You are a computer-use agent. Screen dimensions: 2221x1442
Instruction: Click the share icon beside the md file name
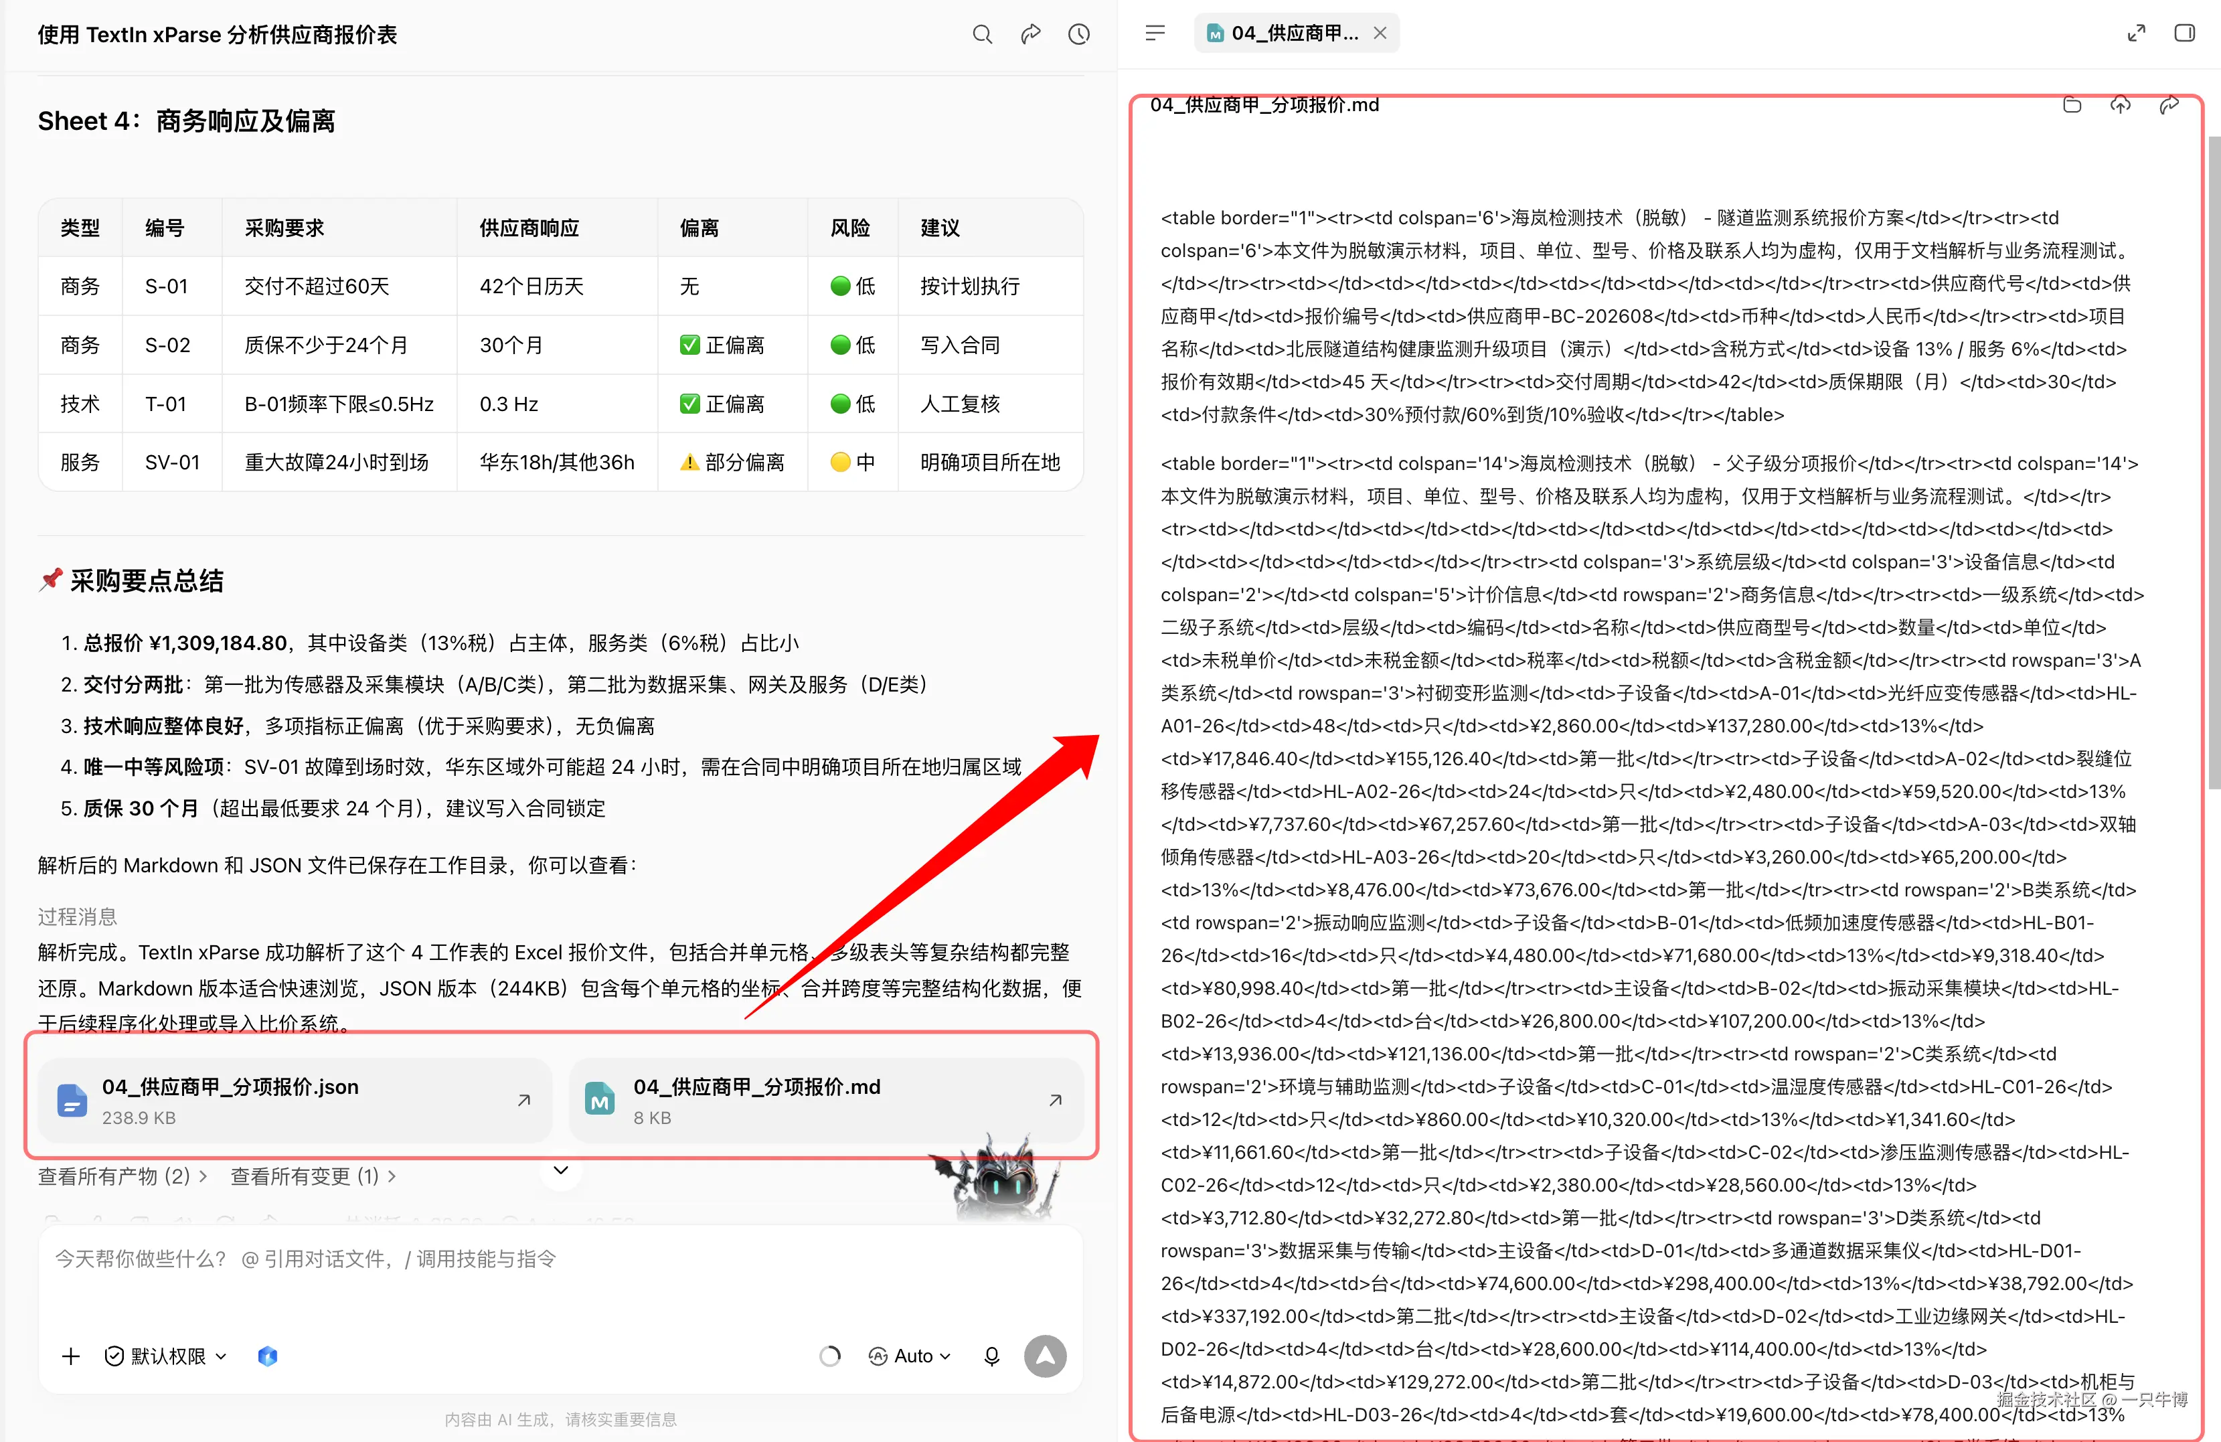2169,104
